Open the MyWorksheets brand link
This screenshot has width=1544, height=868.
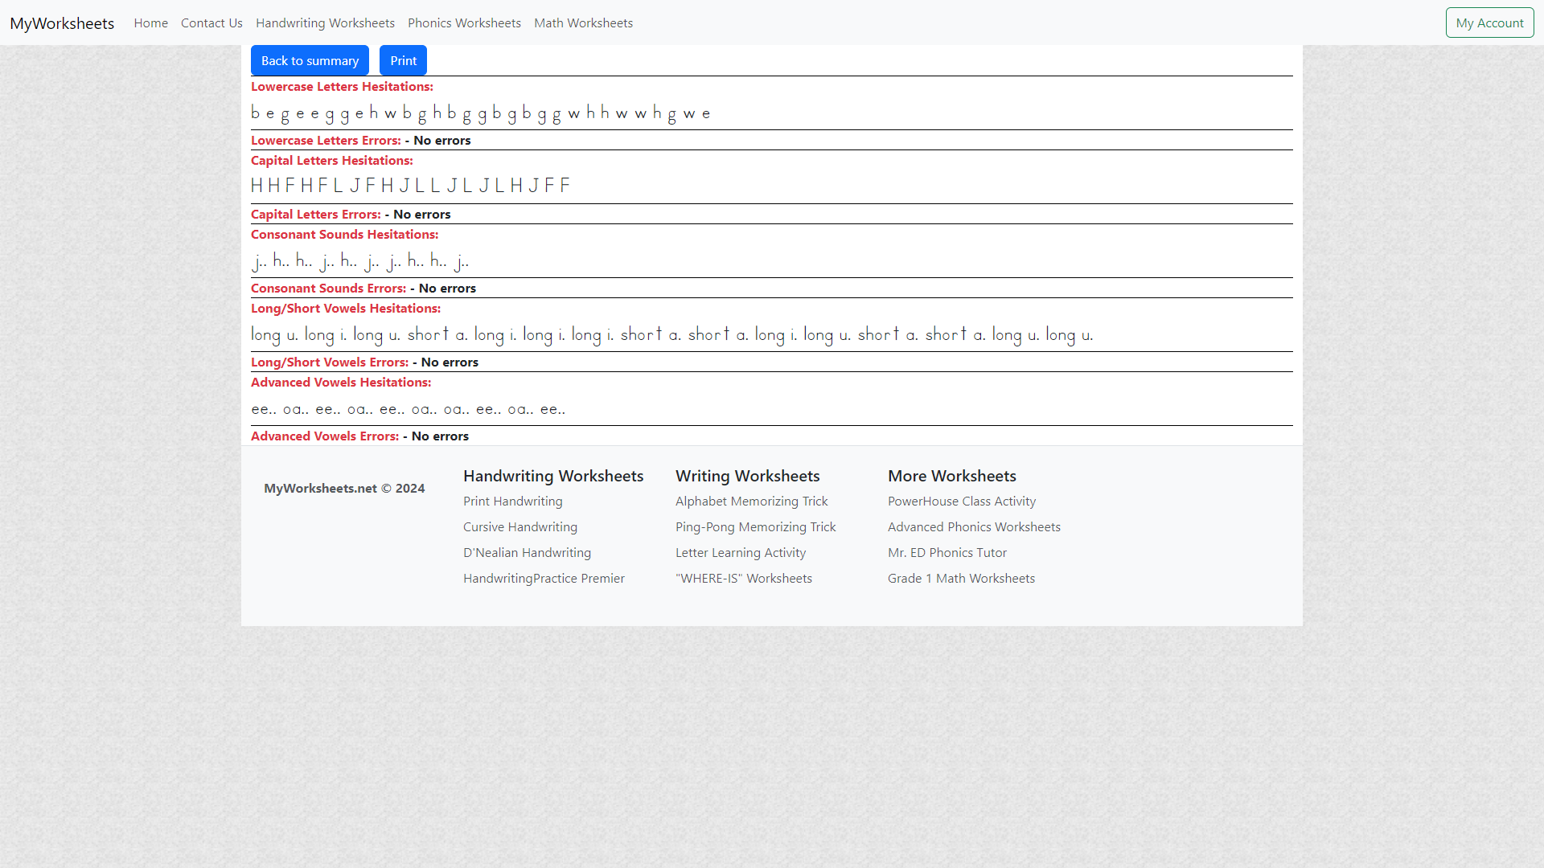[x=62, y=23]
